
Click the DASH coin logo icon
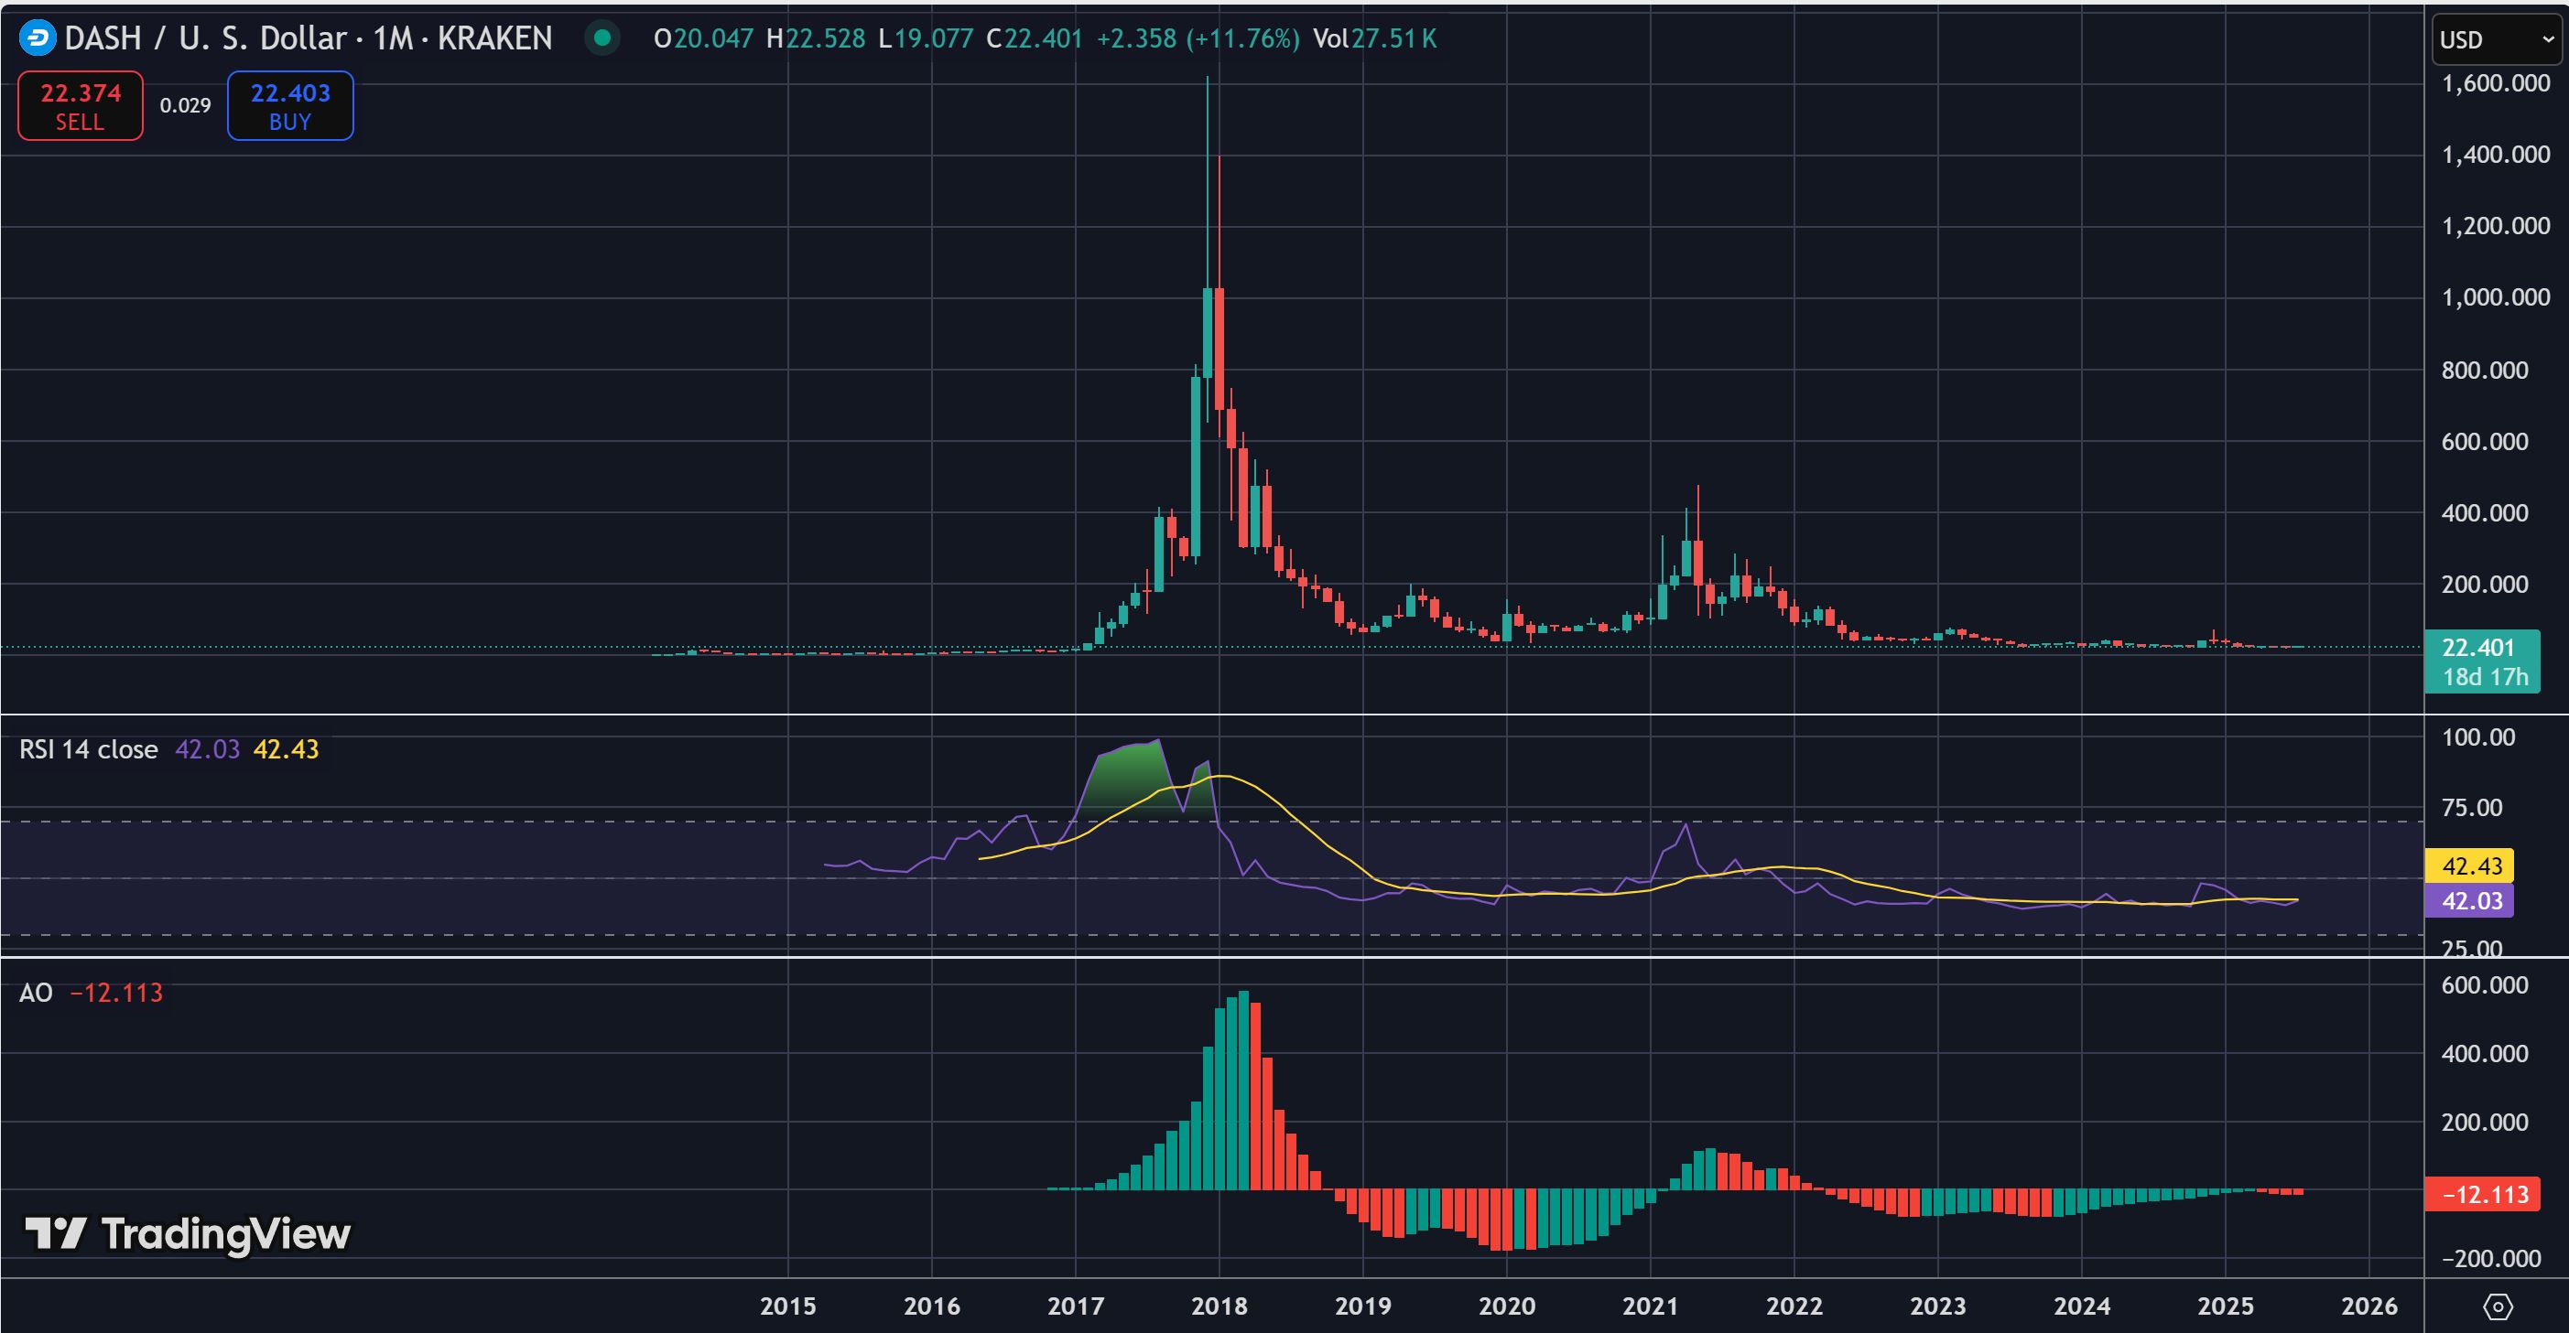pos(38,38)
